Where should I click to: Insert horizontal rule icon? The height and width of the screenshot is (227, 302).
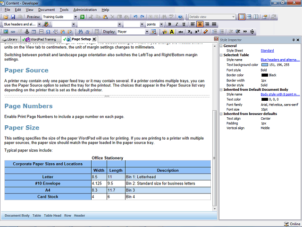click(x=41, y=32)
